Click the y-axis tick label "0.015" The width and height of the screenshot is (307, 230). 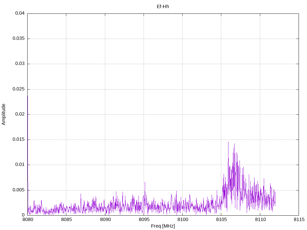coord(19,140)
